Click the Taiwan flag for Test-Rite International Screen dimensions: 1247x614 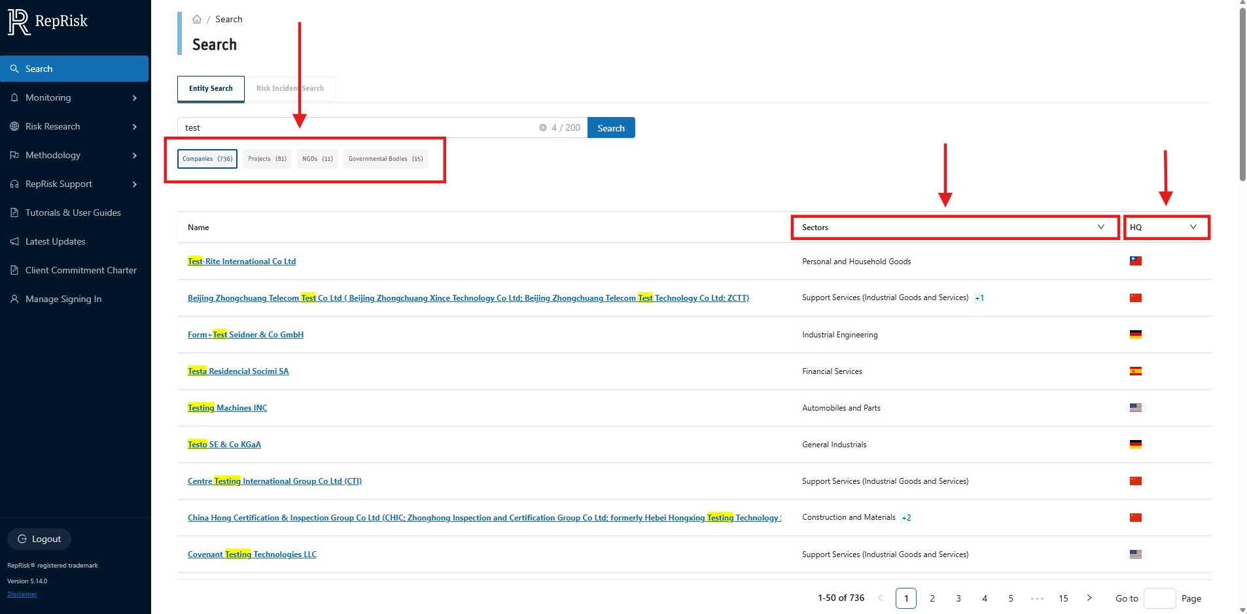pos(1135,262)
